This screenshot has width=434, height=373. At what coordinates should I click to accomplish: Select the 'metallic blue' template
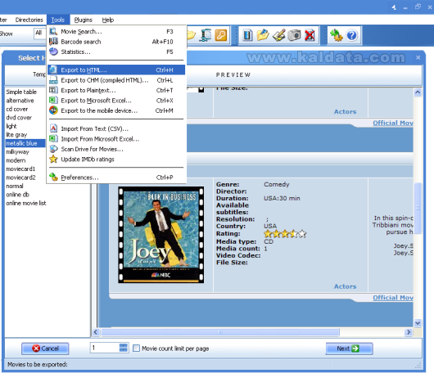point(25,143)
